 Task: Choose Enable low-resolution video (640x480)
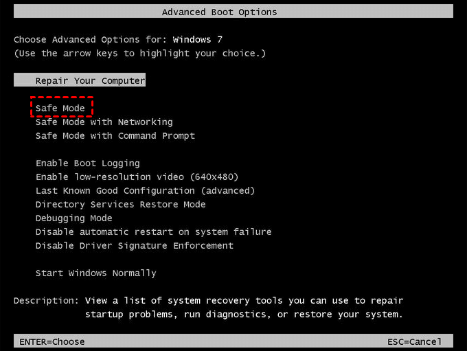click(137, 177)
